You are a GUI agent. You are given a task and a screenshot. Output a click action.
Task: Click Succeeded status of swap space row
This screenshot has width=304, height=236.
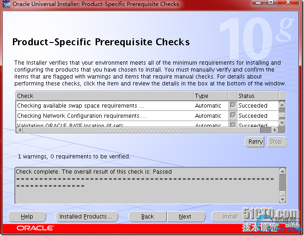(x=253, y=106)
